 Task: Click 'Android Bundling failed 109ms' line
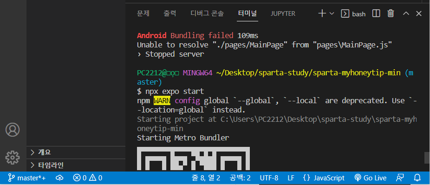coord(198,35)
